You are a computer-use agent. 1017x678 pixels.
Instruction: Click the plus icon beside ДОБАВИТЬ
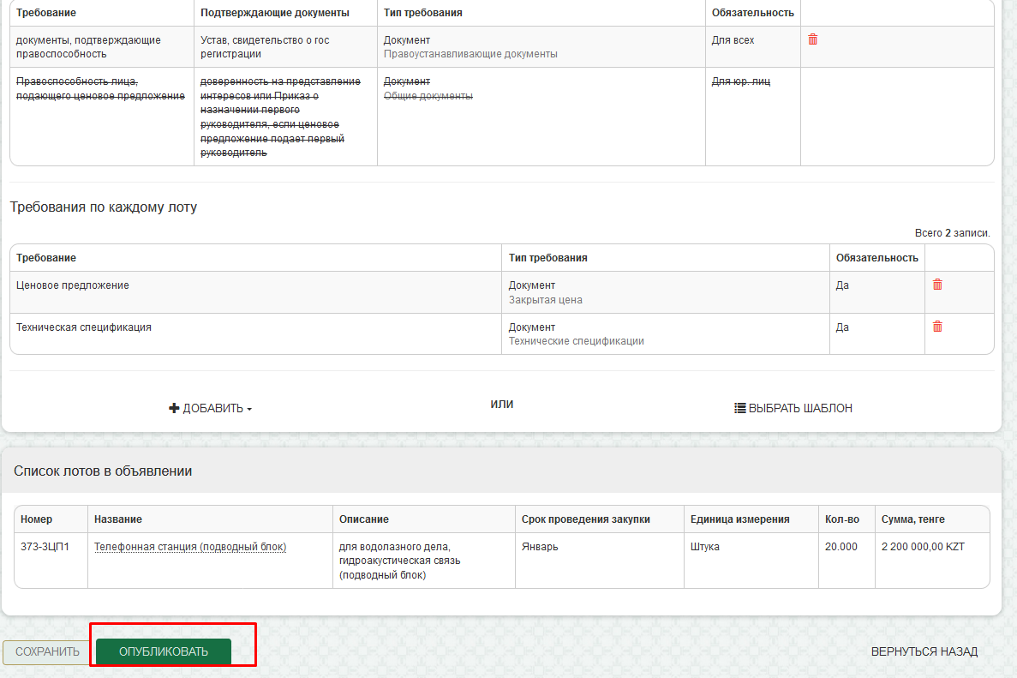[174, 409]
